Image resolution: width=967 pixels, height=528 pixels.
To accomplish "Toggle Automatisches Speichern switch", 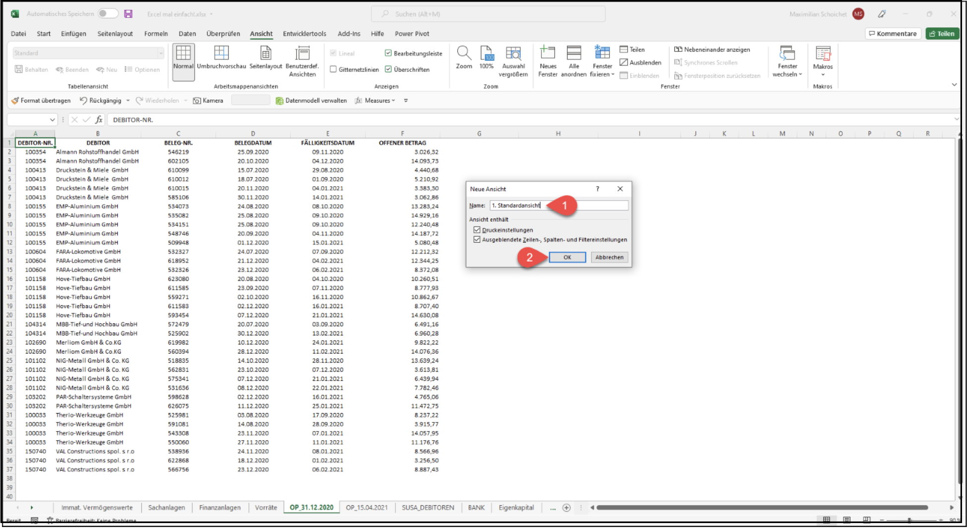I will (108, 13).
